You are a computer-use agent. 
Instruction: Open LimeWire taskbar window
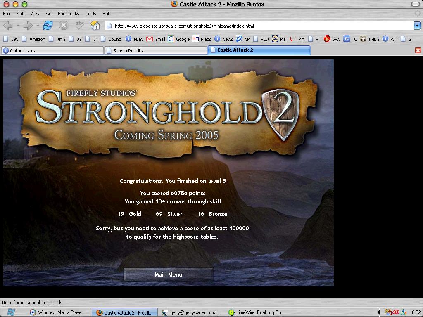[x=257, y=312]
